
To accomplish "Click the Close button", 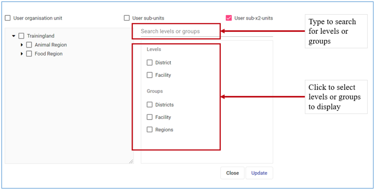I will coord(232,173).
